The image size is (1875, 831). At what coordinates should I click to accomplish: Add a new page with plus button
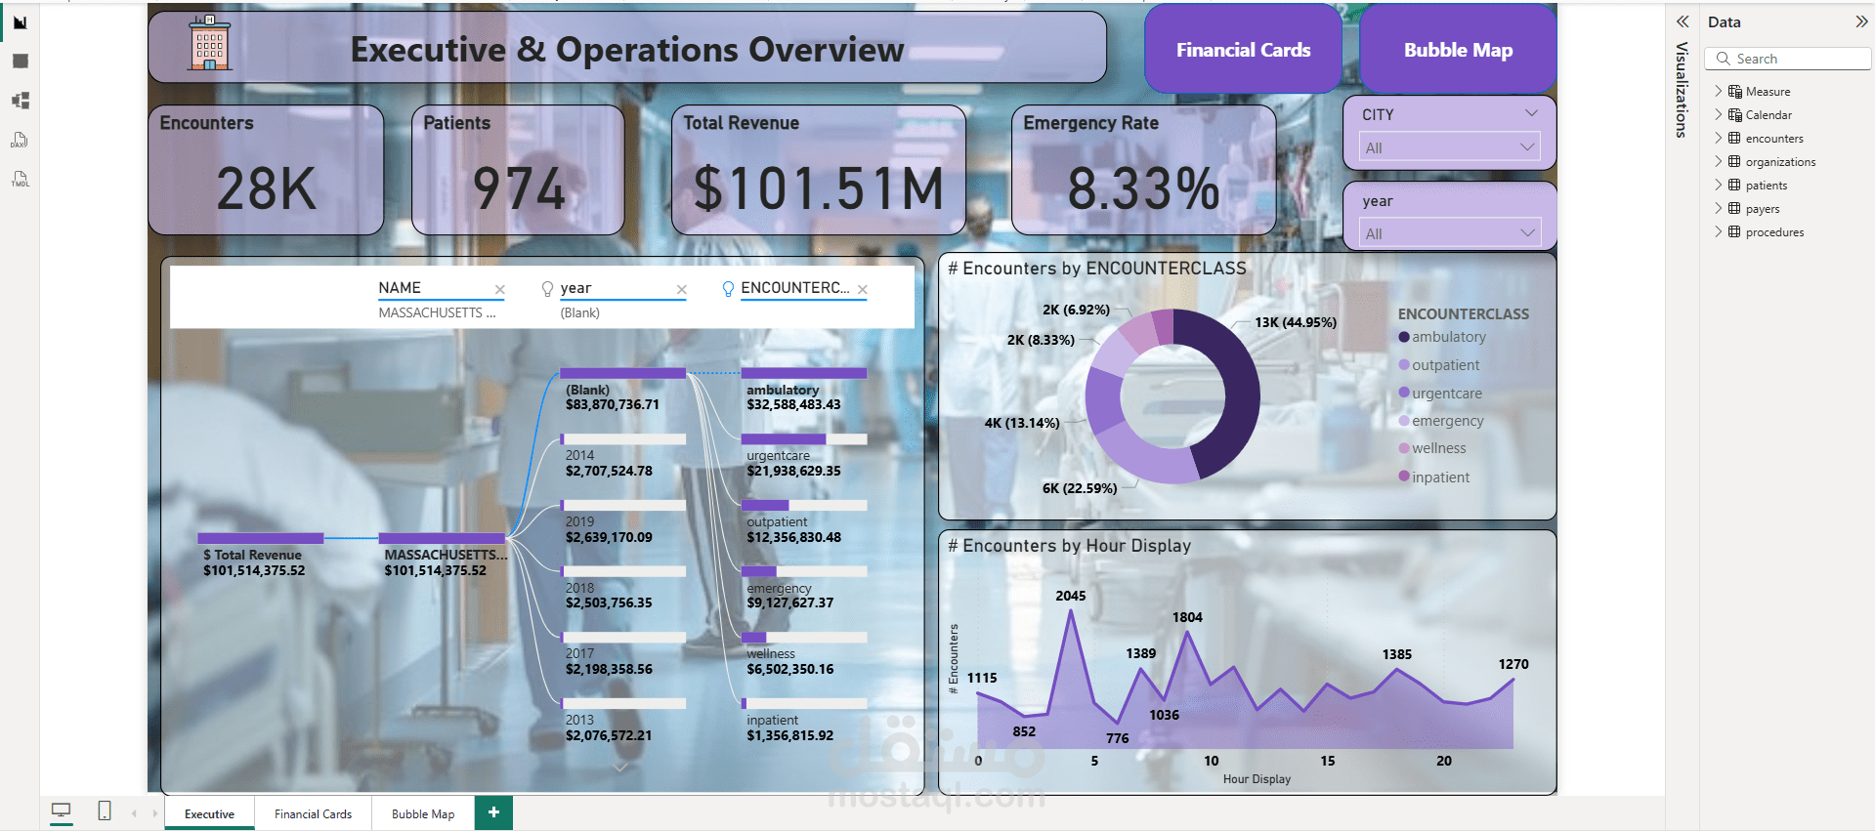click(493, 812)
